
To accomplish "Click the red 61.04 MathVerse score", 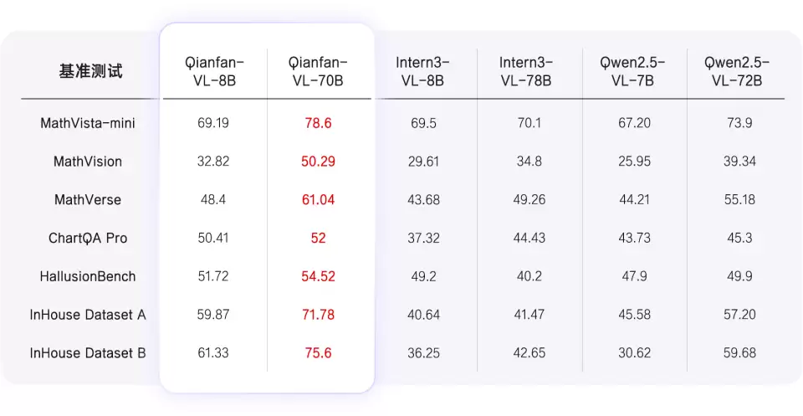I will [x=318, y=200].
